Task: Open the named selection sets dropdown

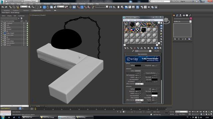Action: point(102,7)
